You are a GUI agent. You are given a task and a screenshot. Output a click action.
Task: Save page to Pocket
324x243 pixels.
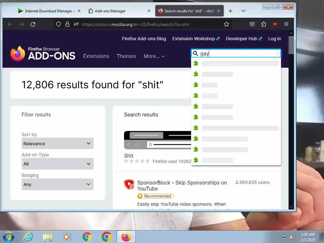[x=252, y=24]
